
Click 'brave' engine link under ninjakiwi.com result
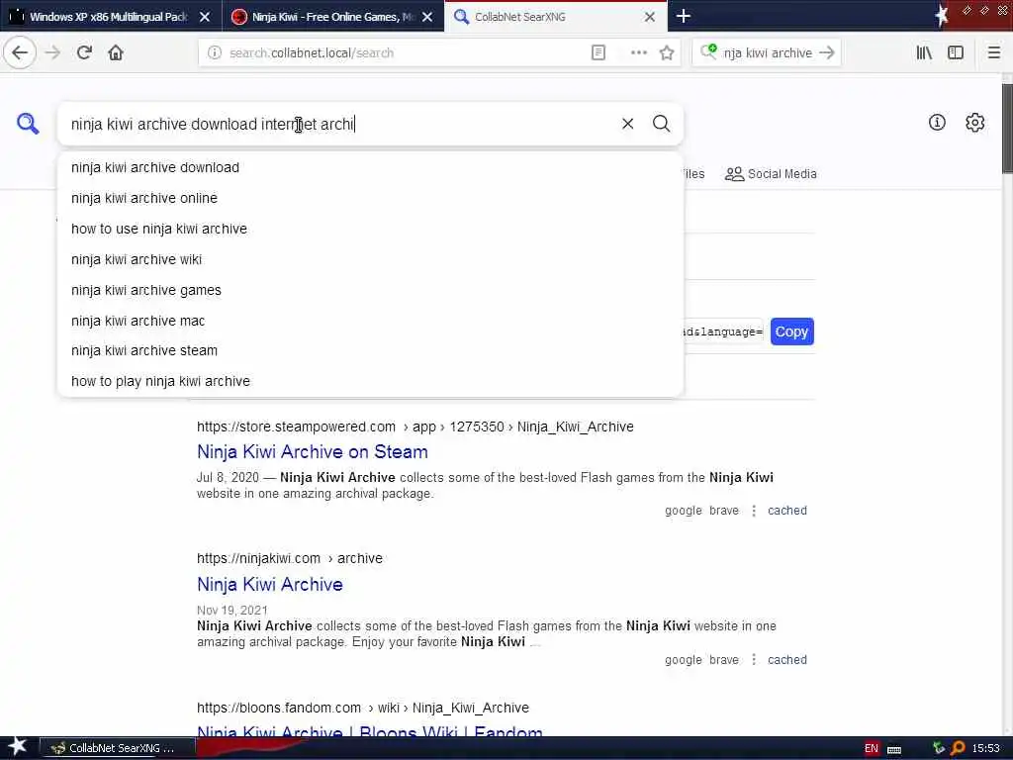click(723, 660)
